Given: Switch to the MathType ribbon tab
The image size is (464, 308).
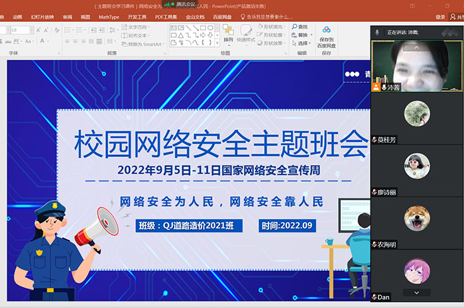Looking at the screenshot, I should (109, 17).
